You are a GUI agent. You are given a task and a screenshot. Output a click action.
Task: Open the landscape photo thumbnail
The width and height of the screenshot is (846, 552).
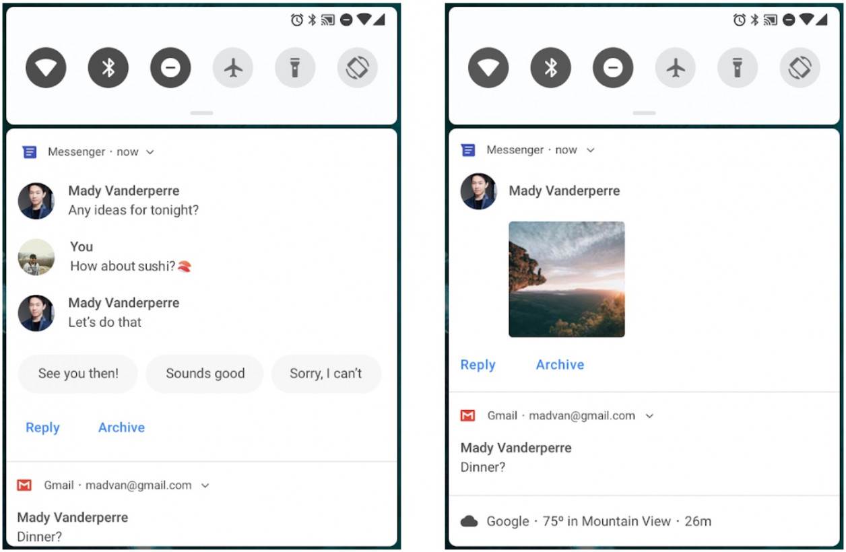566,279
